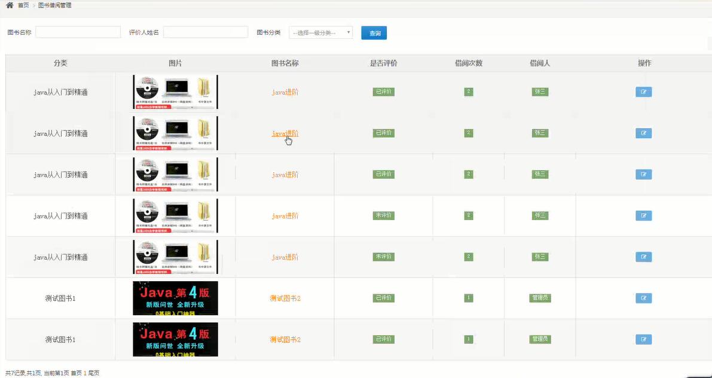The width and height of the screenshot is (712, 378).
Task: Click the Java 第4版 book thumbnail
Action: [175, 298]
